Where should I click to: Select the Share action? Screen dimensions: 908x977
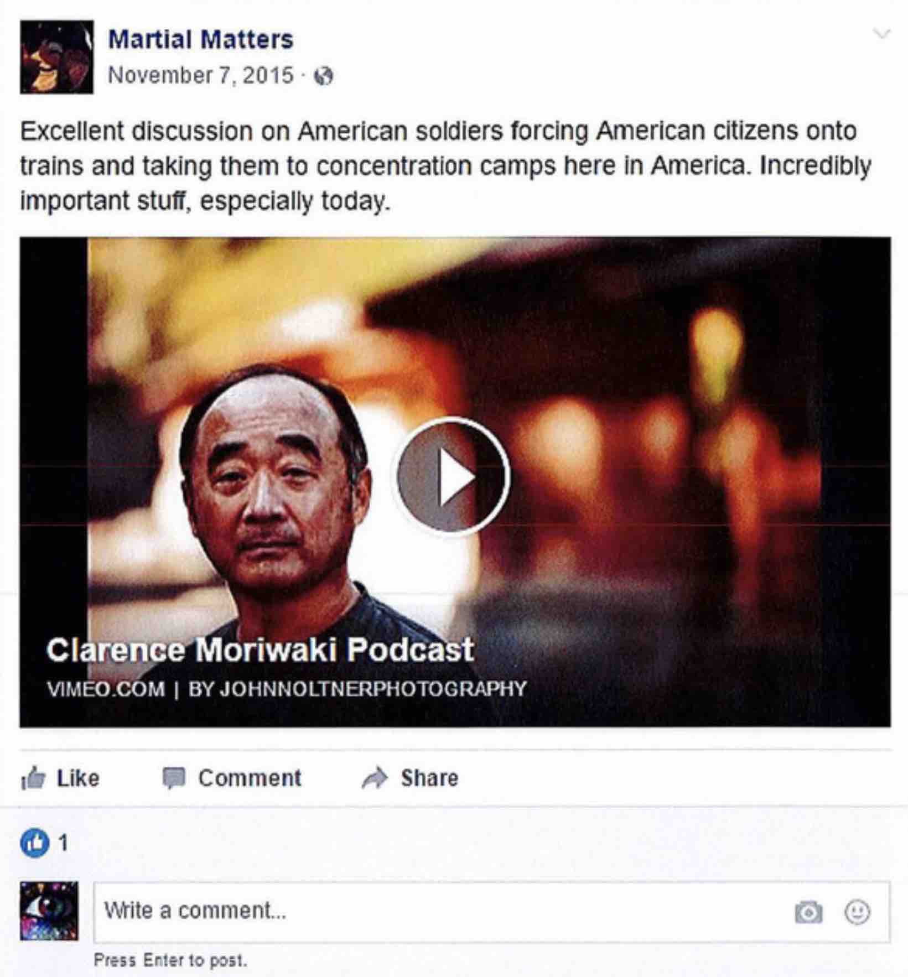tap(410, 778)
